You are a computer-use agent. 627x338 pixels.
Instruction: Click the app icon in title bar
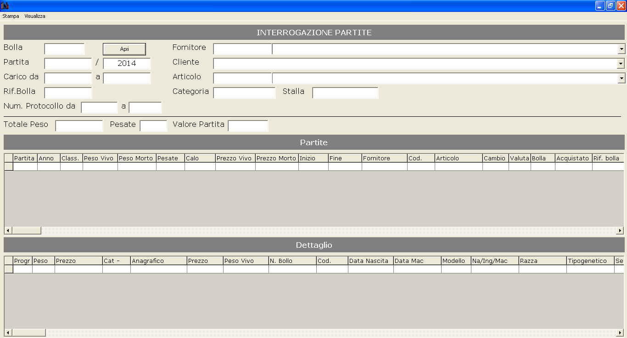click(x=5, y=5)
